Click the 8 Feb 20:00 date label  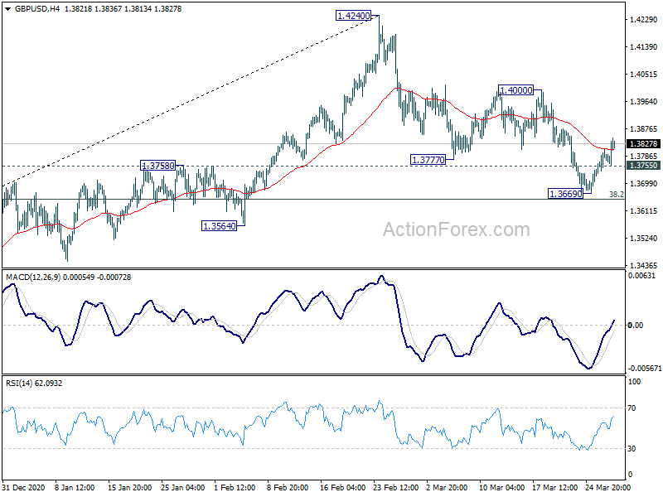click(288, 488)
